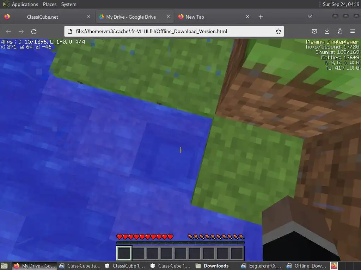361x270 pixels.
Task: Go forward one page
Action: click(x=21, y=31)
